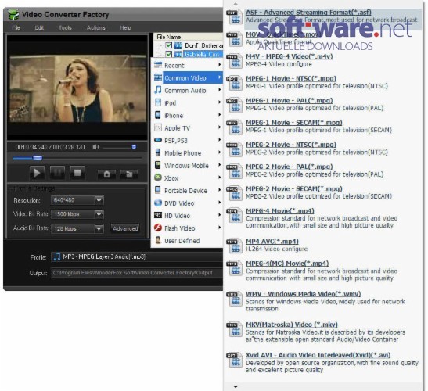Click the Xvid AVI format icon
428x391 pixels.
(x=234, y=360)
